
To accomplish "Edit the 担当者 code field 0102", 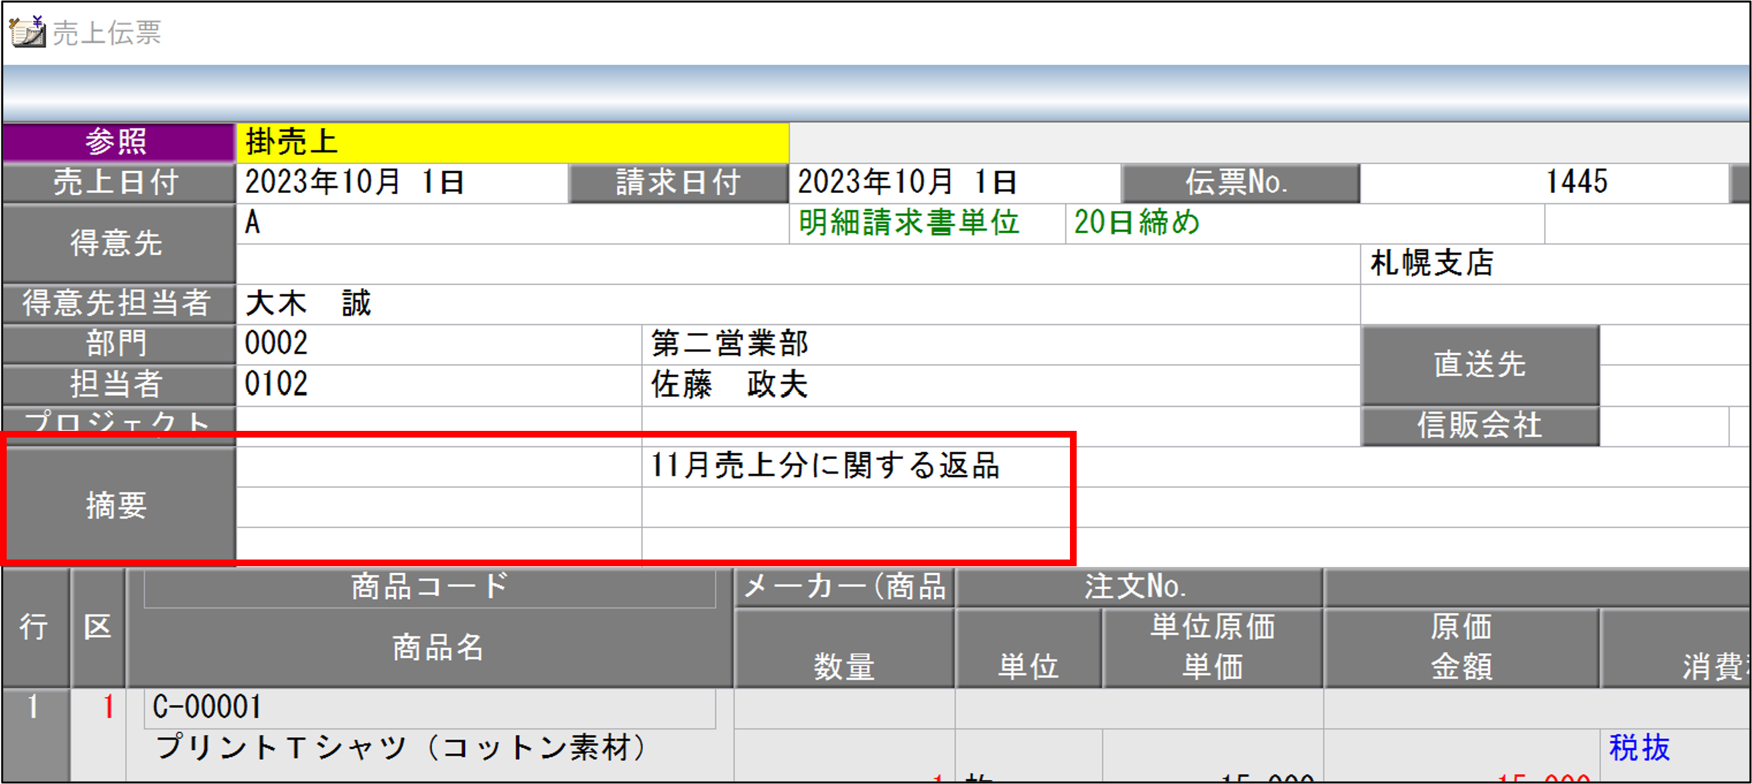I will click(439, 384).
